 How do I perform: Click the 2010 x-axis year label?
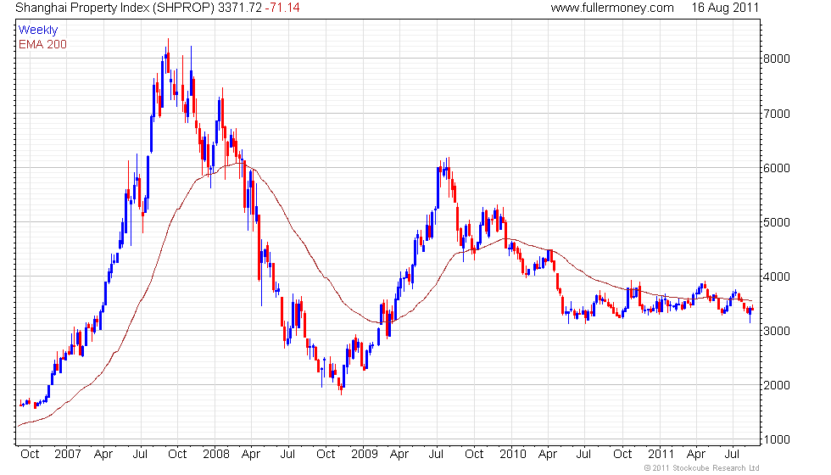512,455
